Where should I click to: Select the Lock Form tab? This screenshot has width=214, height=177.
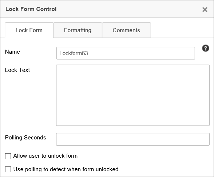(29, 30)
